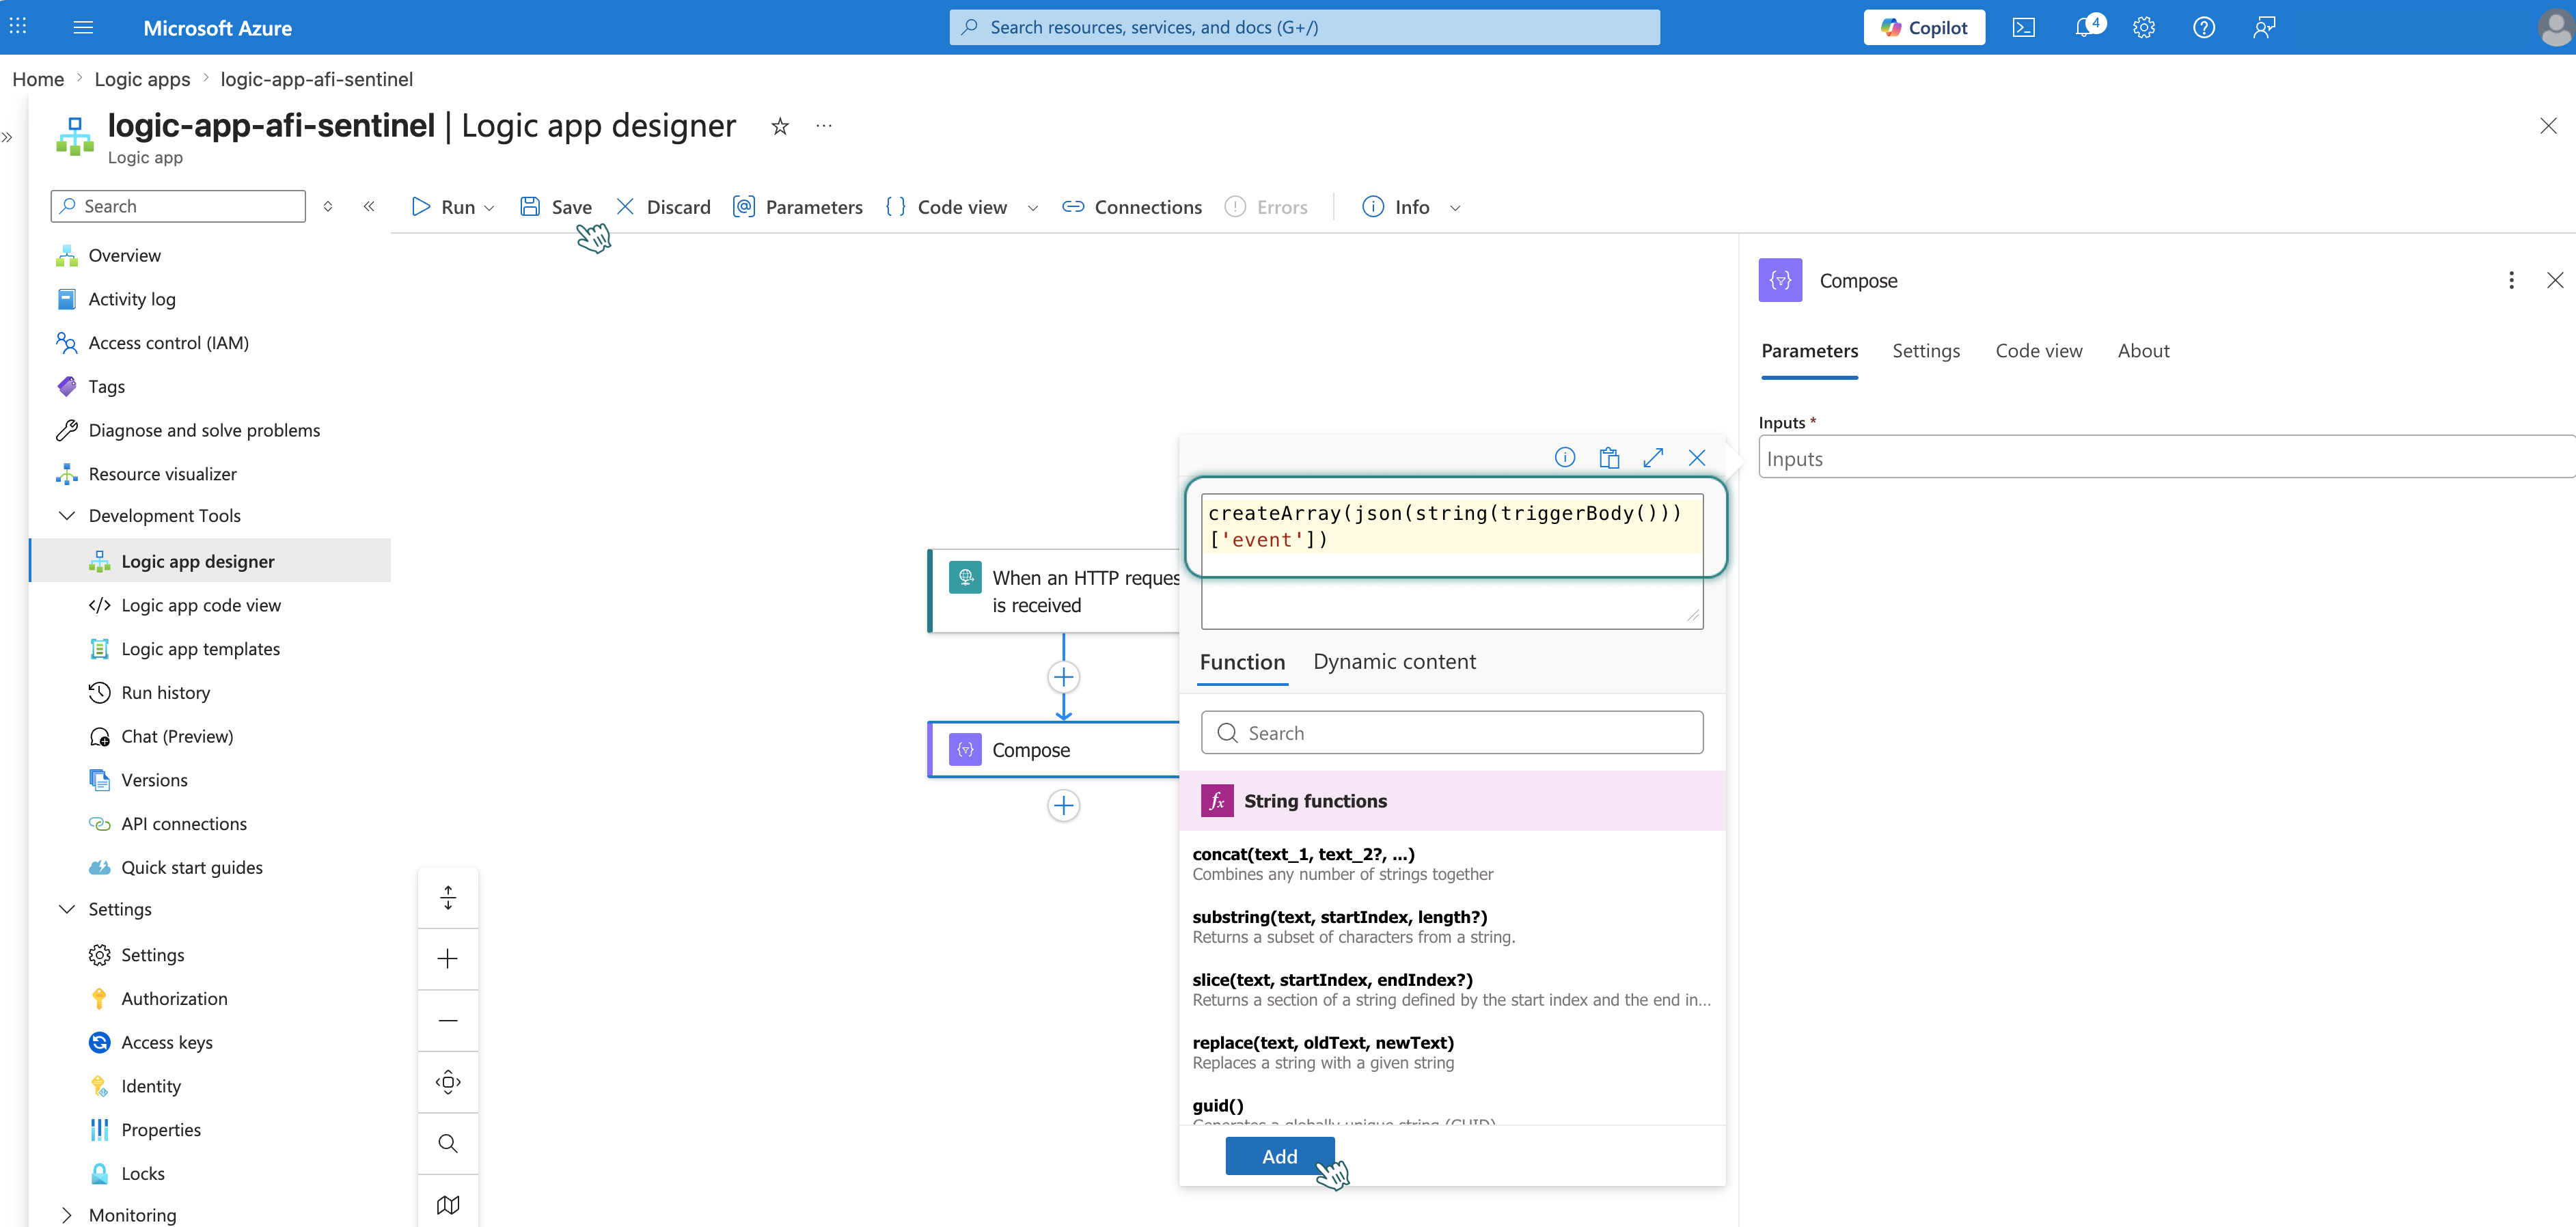Insert the concat string function
The image size is (2576, 1227).
(x=1452, y=864)
